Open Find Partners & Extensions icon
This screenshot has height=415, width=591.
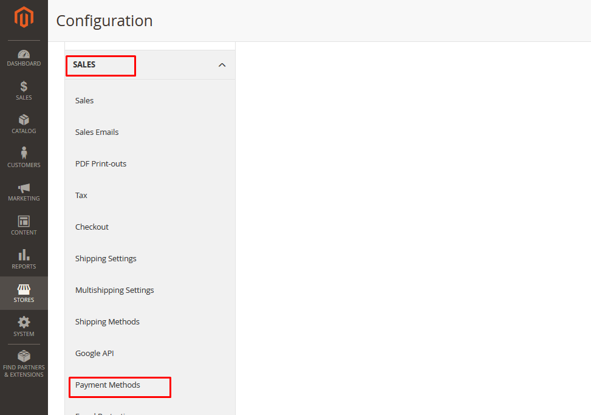24,357
